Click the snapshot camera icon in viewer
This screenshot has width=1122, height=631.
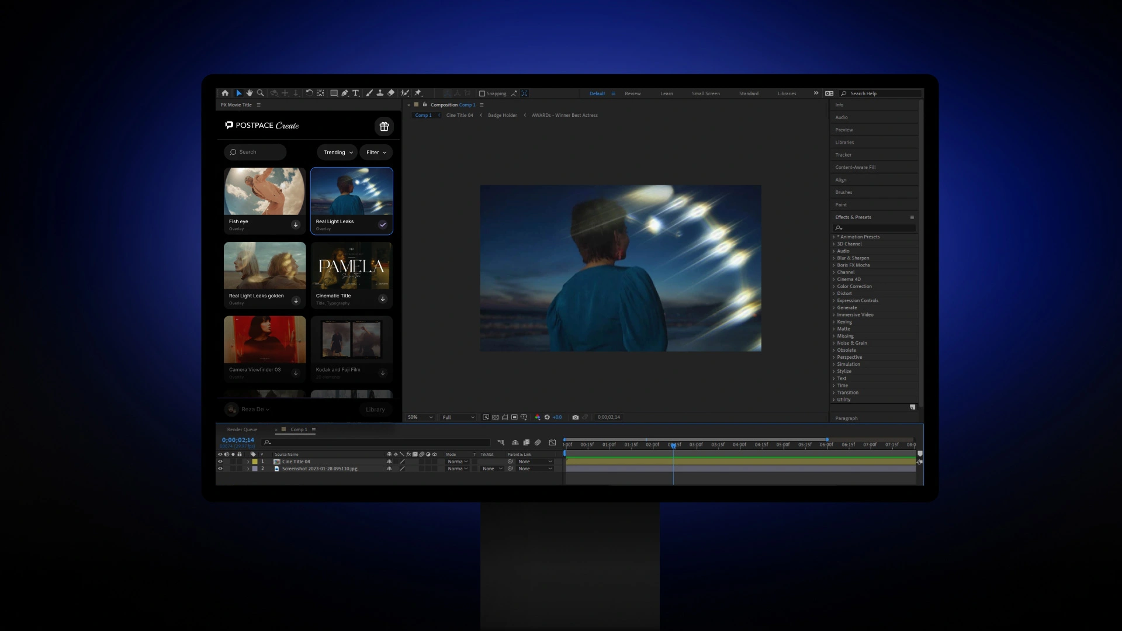coord(575,417)
